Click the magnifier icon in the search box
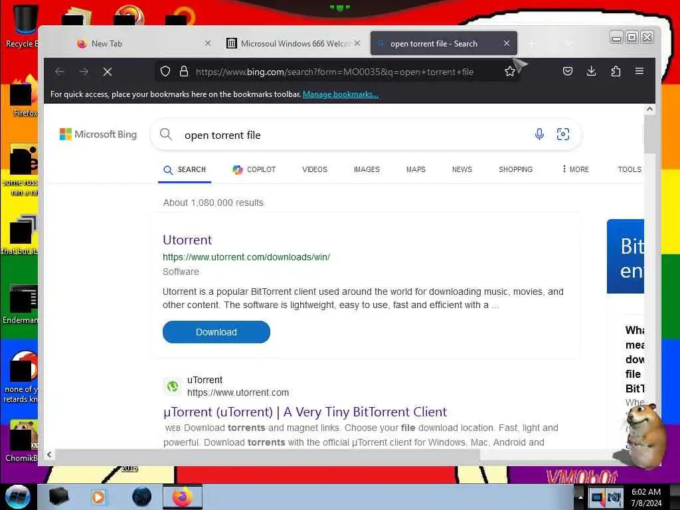Image resolution: width=680 pixels, height=510 pixels. click(165, 134)
